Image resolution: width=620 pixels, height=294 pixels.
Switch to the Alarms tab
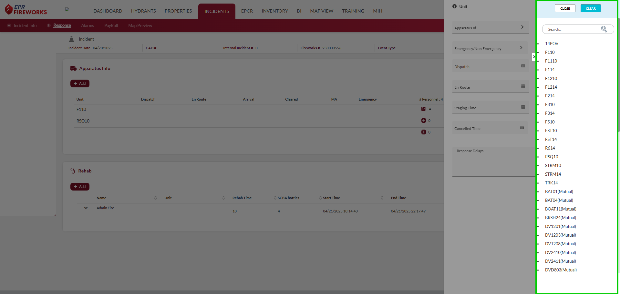[88, 25]
